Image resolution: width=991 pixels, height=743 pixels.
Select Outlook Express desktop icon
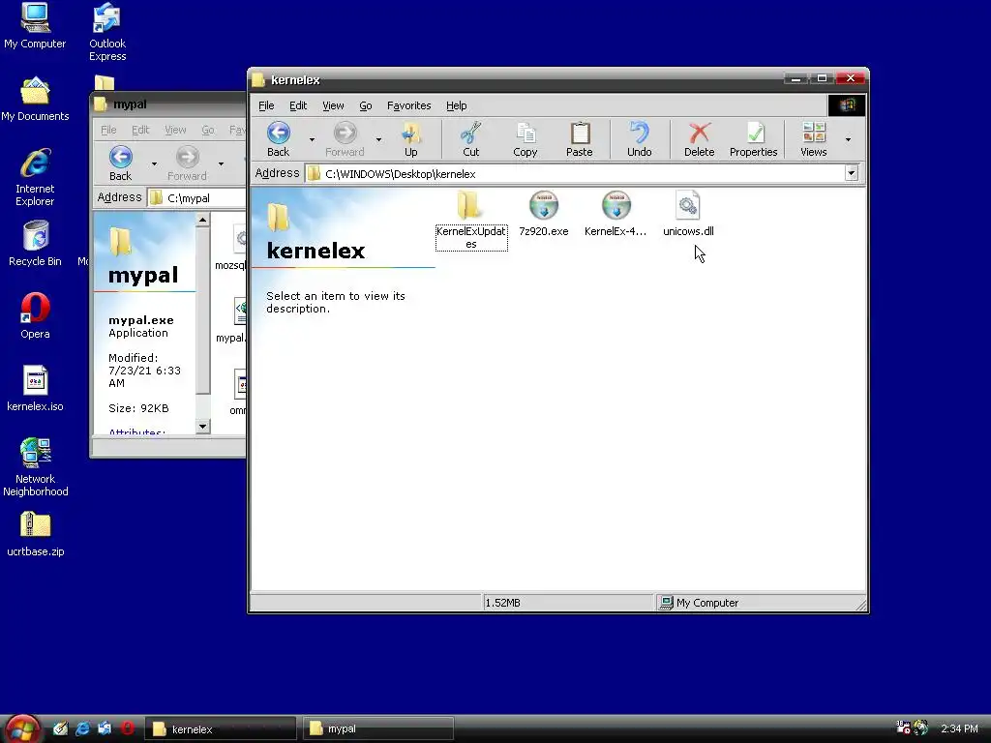point(107,32)
